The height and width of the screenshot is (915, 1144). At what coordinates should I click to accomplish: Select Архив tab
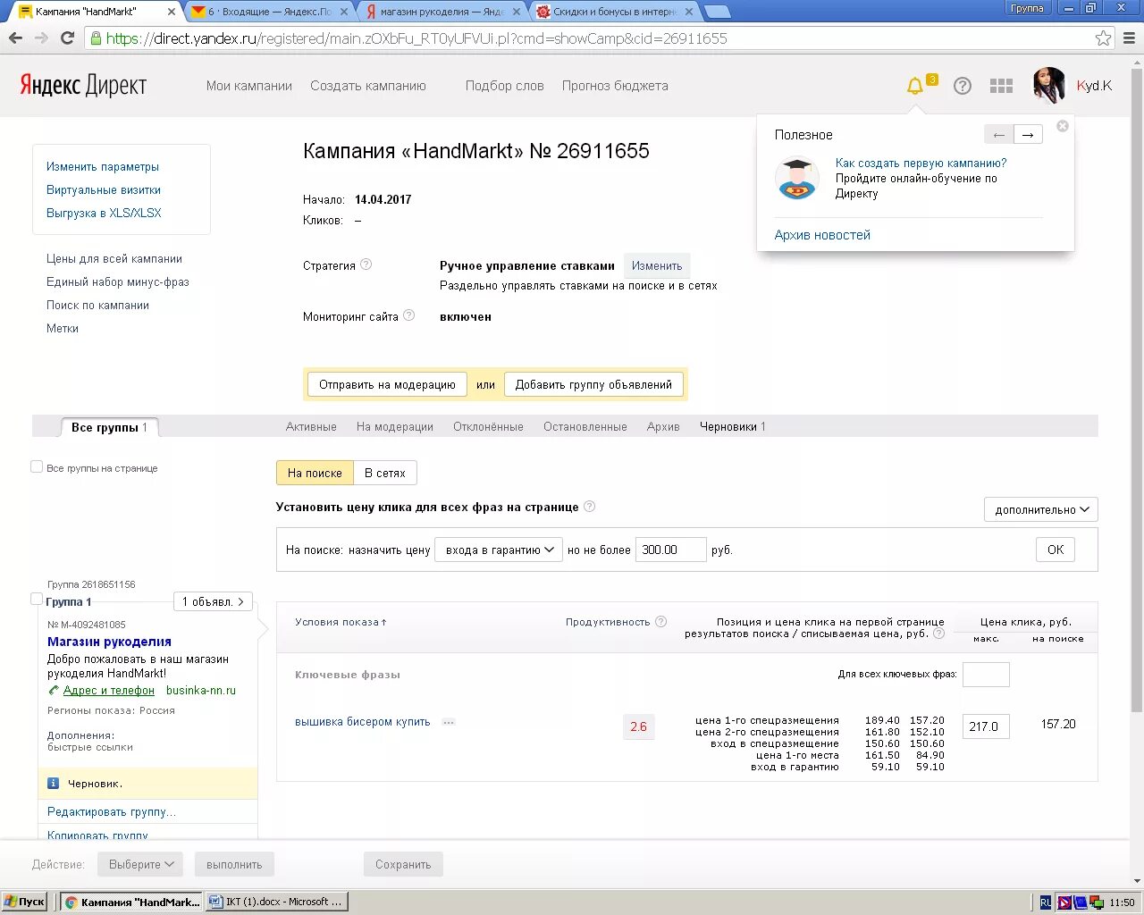[663, 426]
